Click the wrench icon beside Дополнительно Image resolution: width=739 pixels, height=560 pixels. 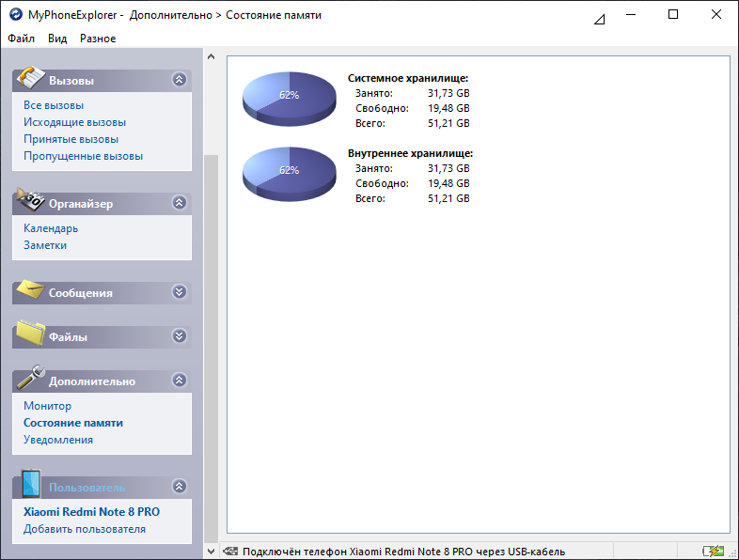click(x=31, y=378)
